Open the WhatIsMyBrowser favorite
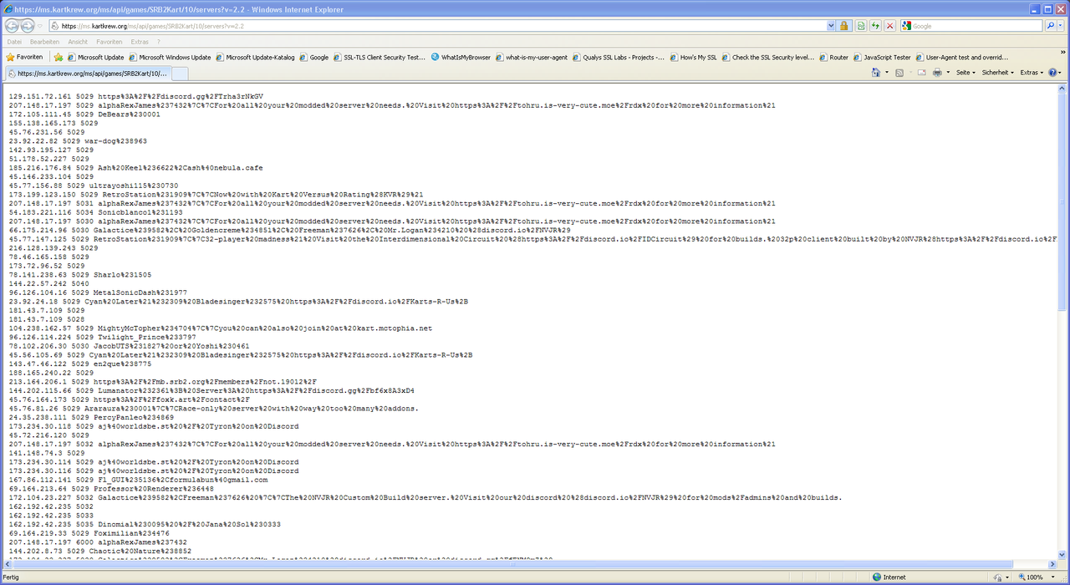Viewport: 1070px width, 585px height. [x=461, y=58]
